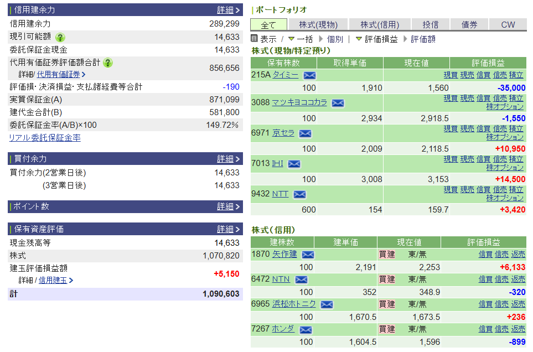Open the リアル委託保証金率 link
533x352 pixels.
[45, 138]
